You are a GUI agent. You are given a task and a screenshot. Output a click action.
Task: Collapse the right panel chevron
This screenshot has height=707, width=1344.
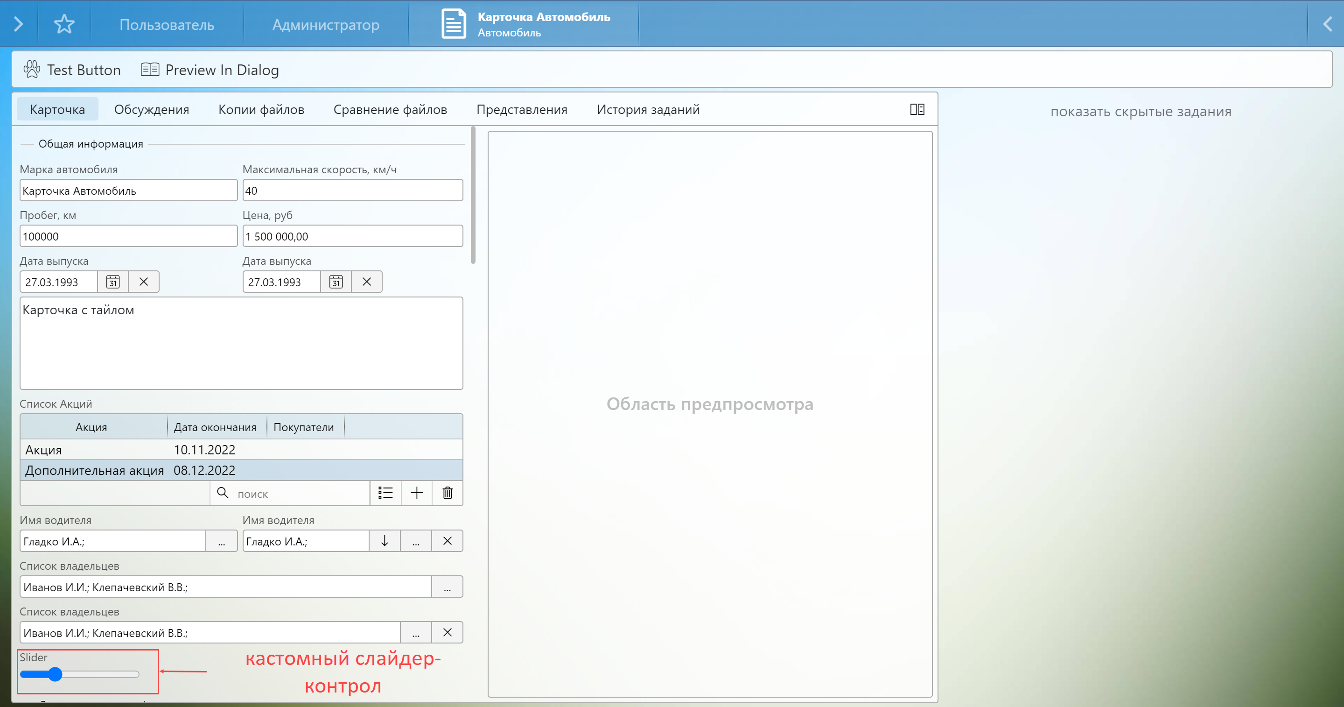point(1327,24)
